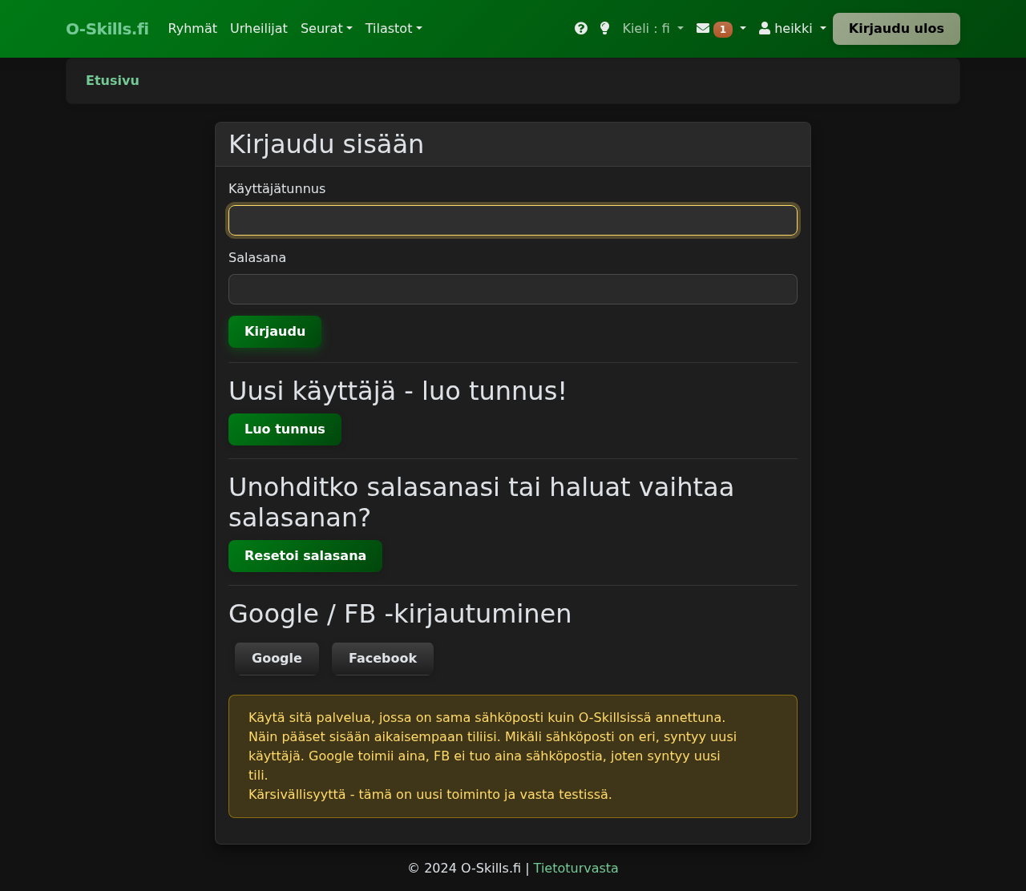Open the Kieli : fi language dropdown
The height and width of the screenshot is (891, 1026).
pyautogui.click(x=652, y=28)
